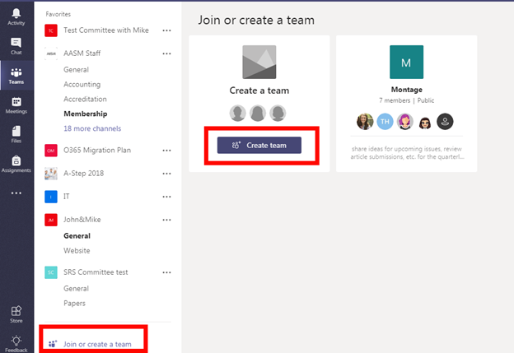514x353 pixels.
Task: Click the Create a team placeholder image
Action: [x=259, y=62]
